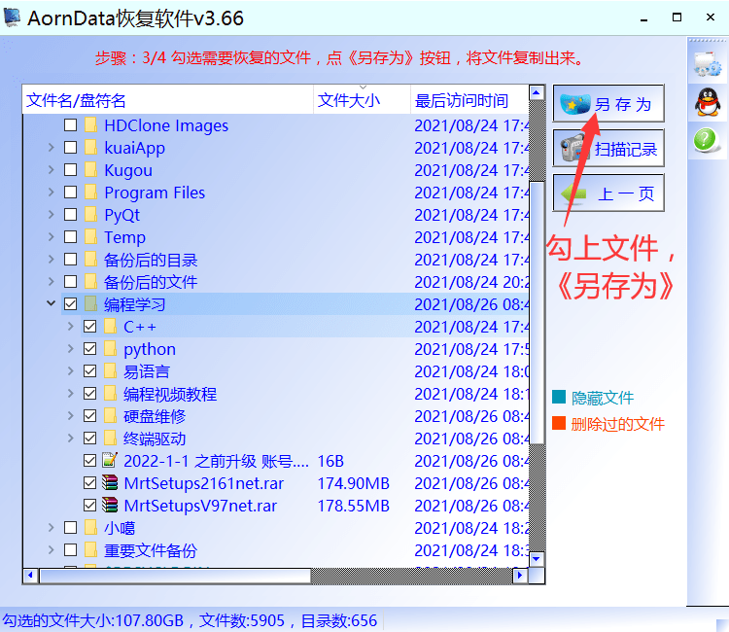Click the MrtSetupsV97net.rar archive icon
The width and height of the screenshot is (729, 632).
[x=110, y=505]
